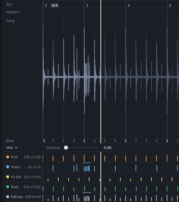
Task: Toggle the blue Snare color swatch
Action: 8,167
